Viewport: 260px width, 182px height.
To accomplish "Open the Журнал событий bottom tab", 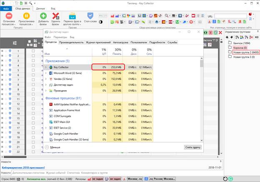I will (55, 173).
